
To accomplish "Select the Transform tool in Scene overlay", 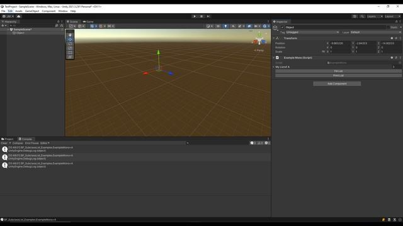I will [x=70, y=57].
